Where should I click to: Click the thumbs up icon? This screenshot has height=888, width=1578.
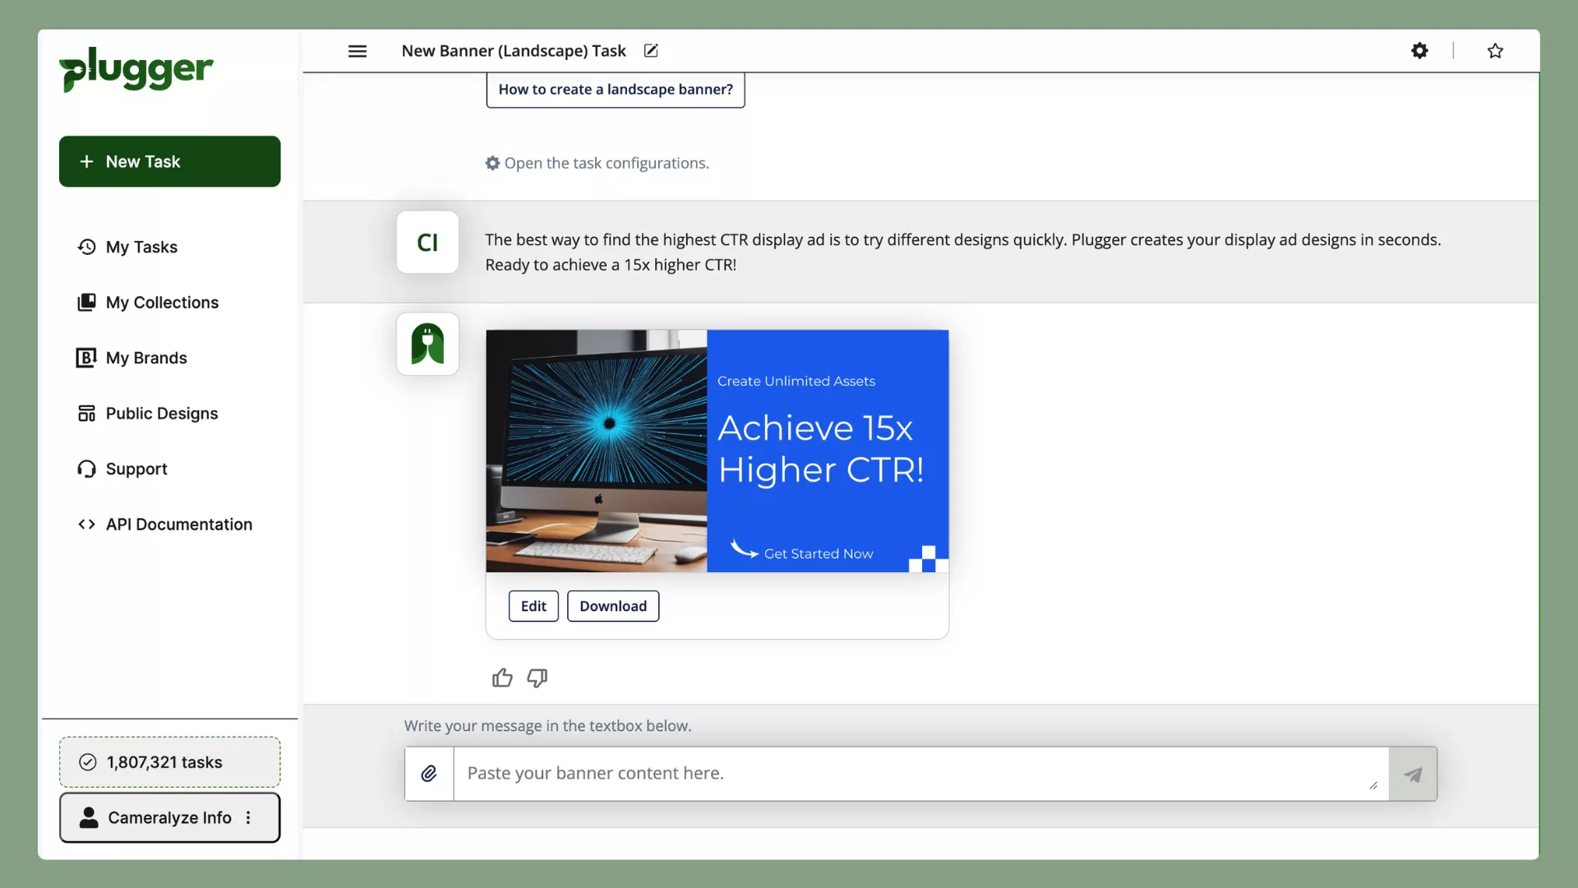[502, 678]
